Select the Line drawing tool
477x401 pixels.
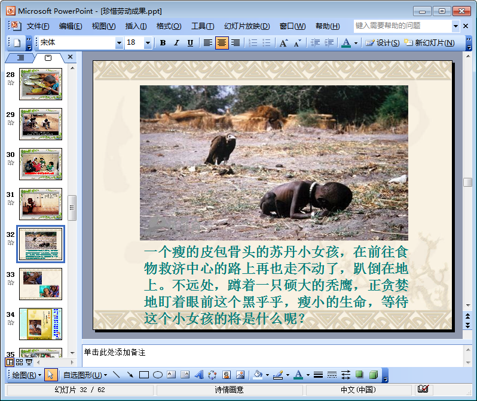[x=116, y=375]
